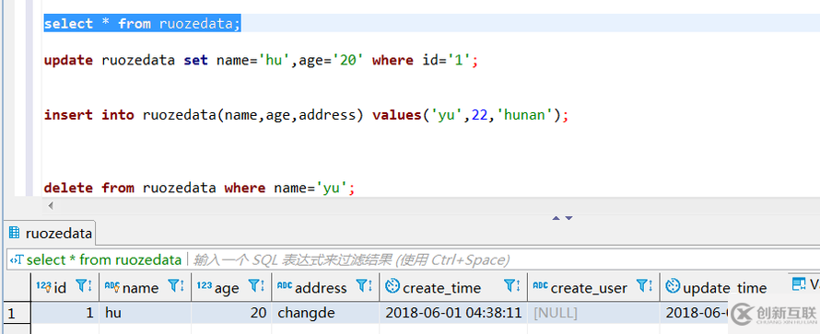This screenshot has width=820, height=334.
Task: Open the id column filter icon
Action: 84,286
